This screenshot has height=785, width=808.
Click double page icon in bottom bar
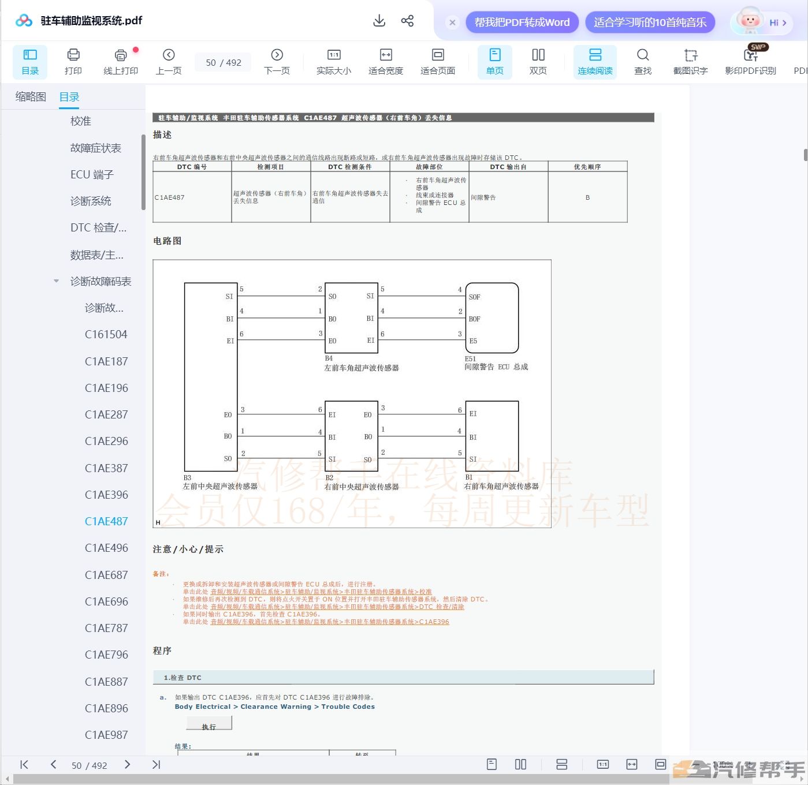tap(520, 764)
